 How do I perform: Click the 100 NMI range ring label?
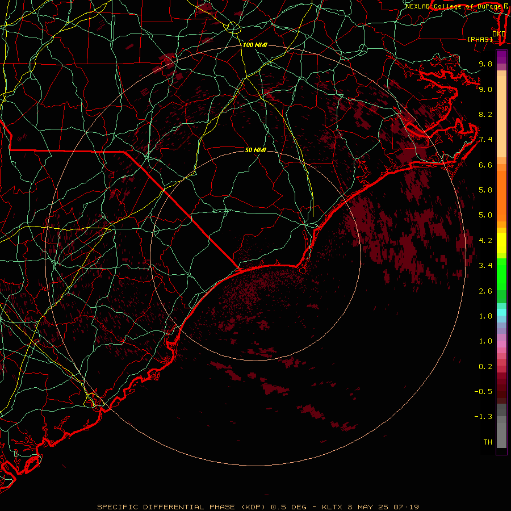[255, 45]
